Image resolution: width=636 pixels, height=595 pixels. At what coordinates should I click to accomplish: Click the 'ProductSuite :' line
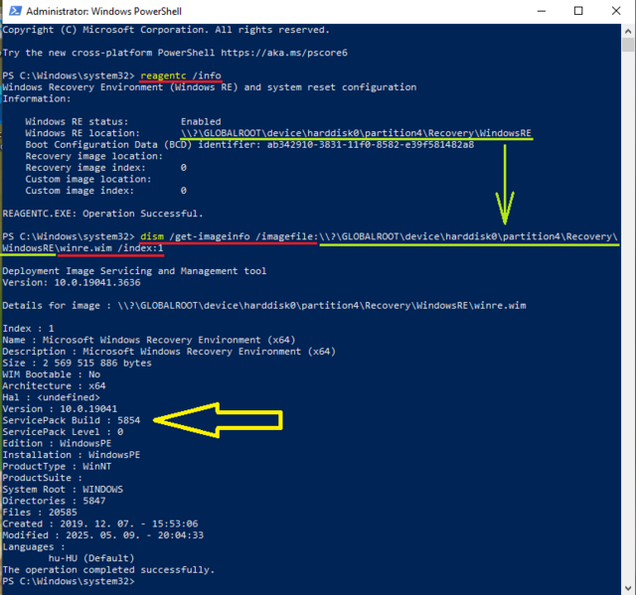click(42, 478)
